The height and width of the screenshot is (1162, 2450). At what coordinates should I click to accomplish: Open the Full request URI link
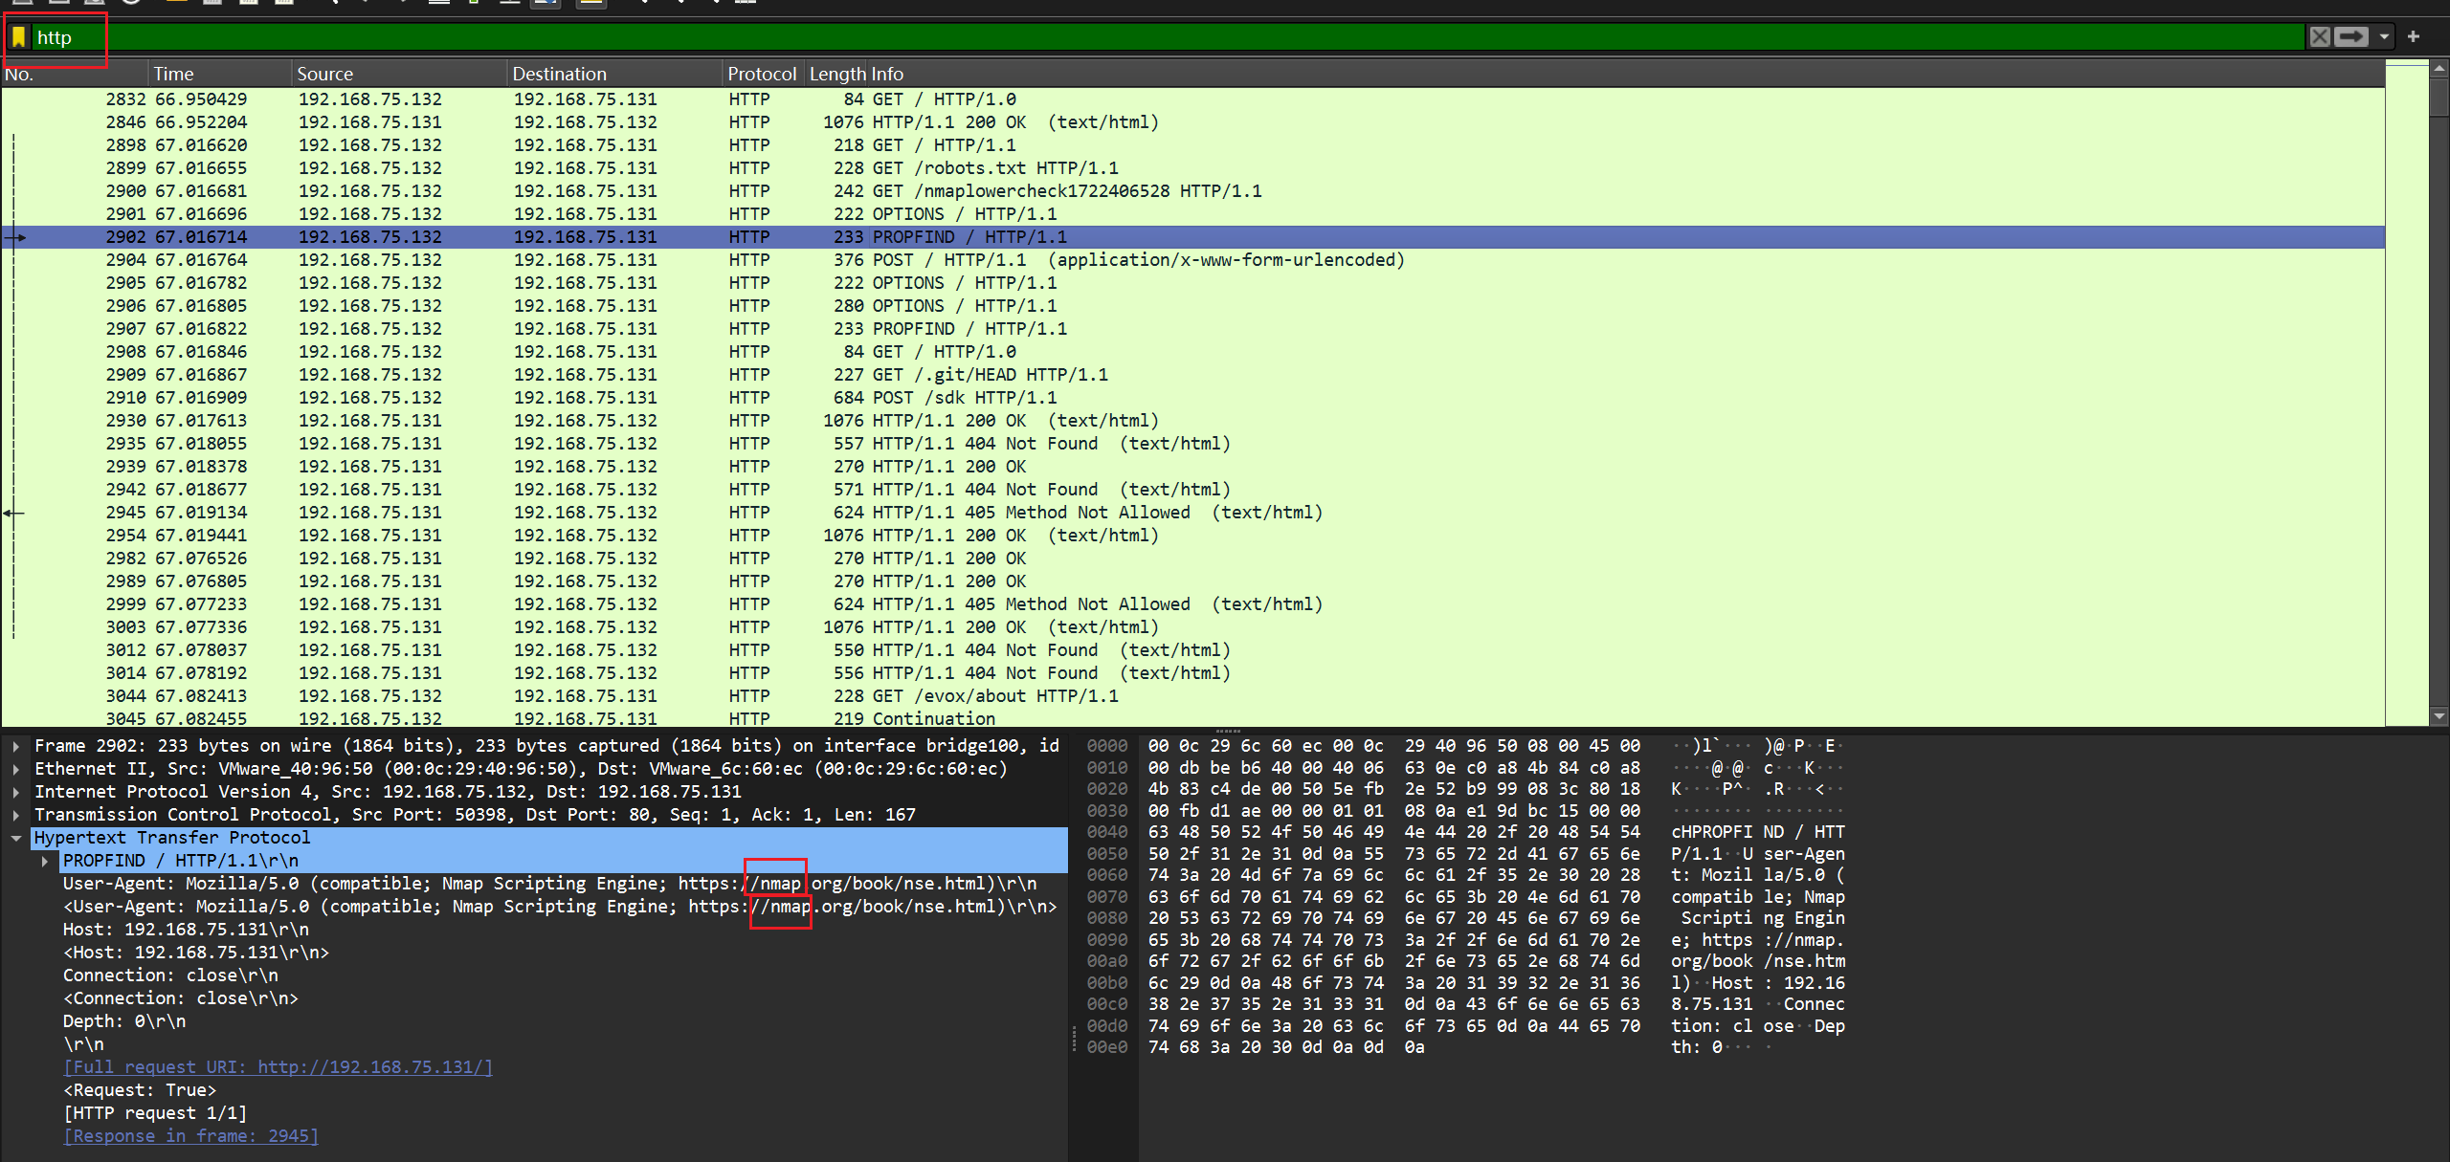point(278,1067)
